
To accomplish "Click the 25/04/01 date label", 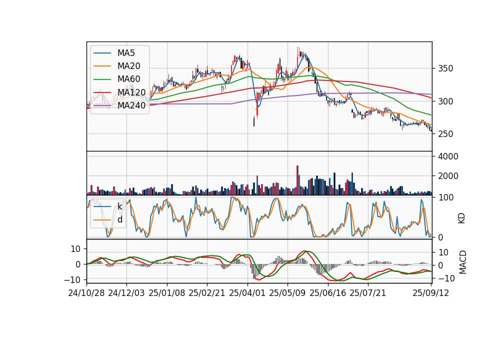I will tap(247, 293).
